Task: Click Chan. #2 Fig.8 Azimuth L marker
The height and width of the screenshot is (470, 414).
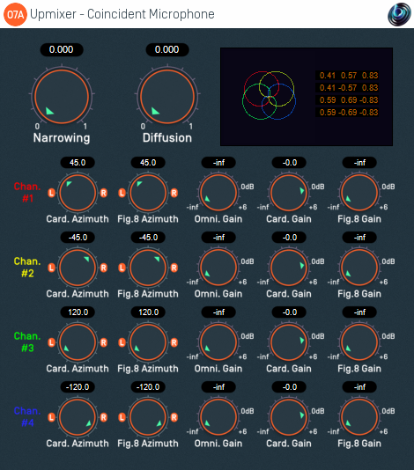Action: click(122, 268)
